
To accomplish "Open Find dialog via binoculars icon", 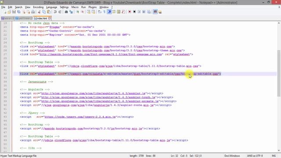I will pos(66,12).
